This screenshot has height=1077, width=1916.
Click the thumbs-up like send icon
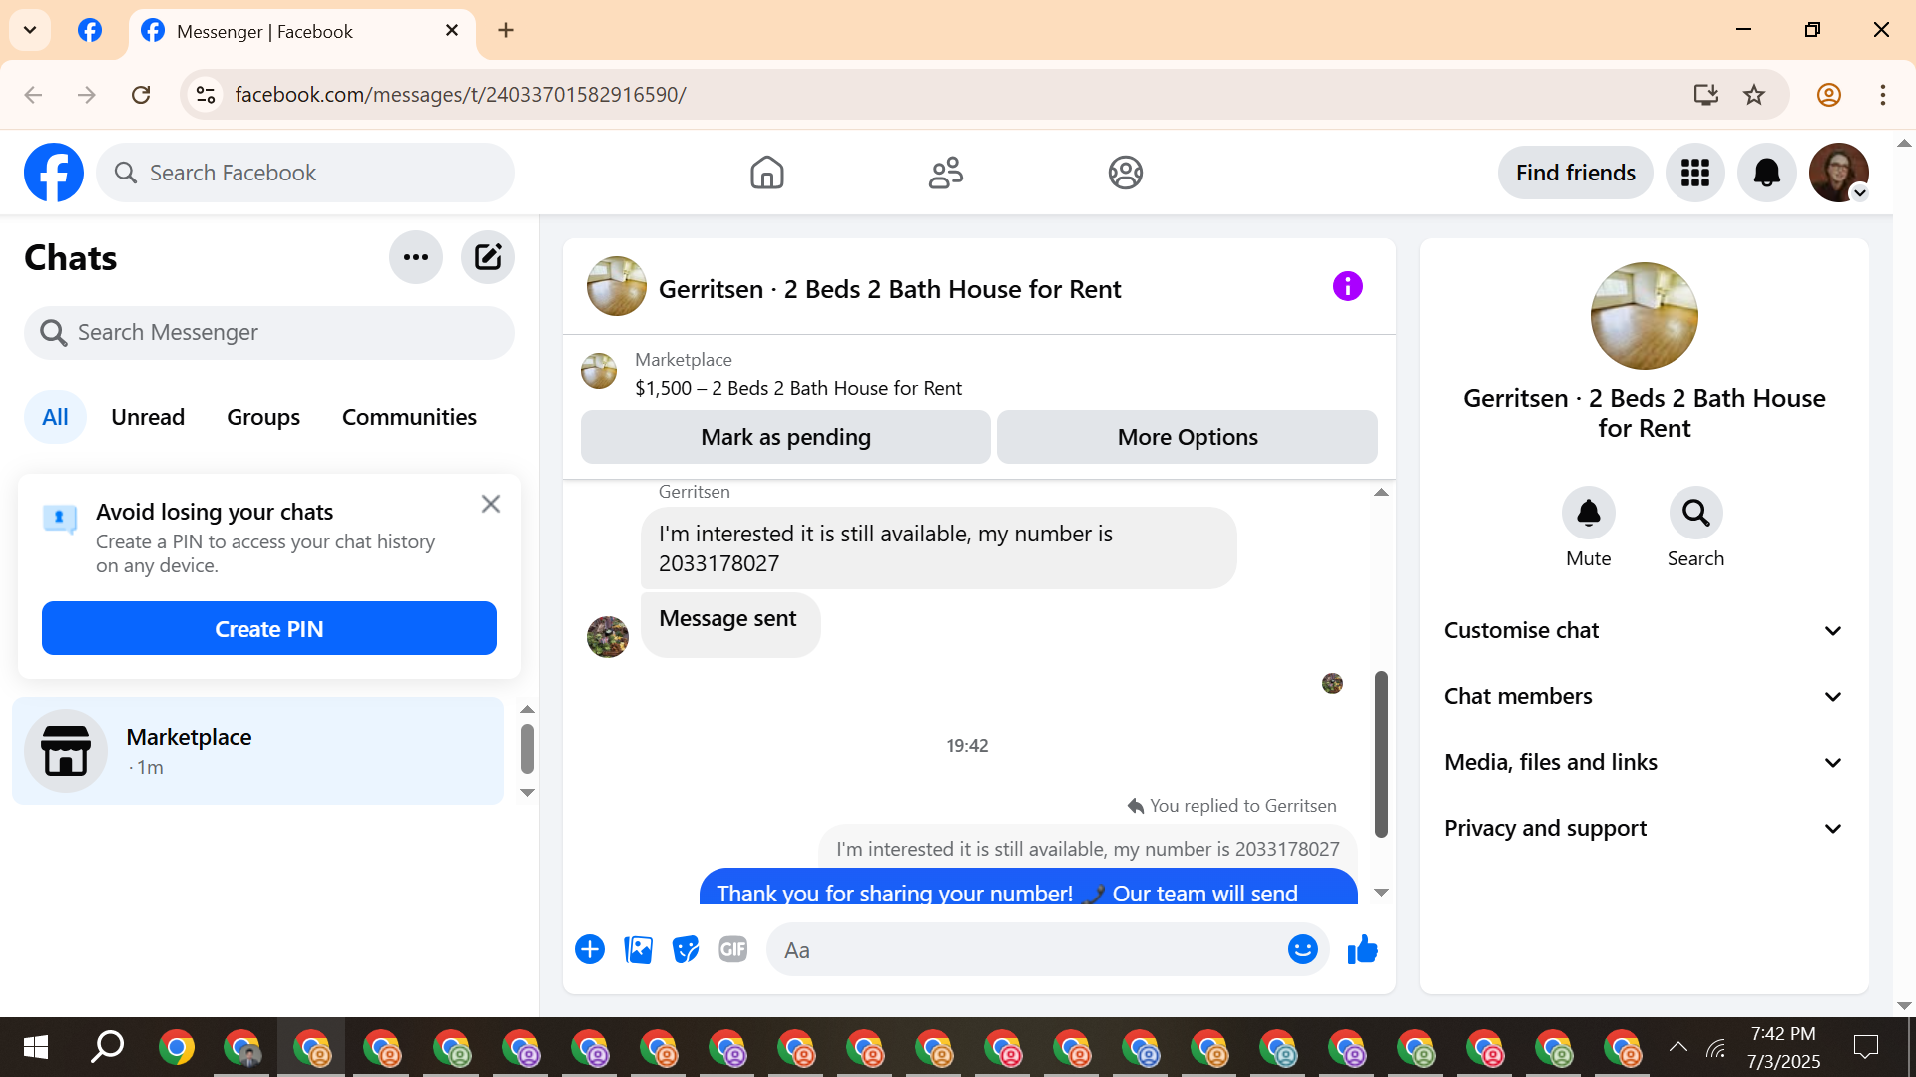[x=1362, y=950]
